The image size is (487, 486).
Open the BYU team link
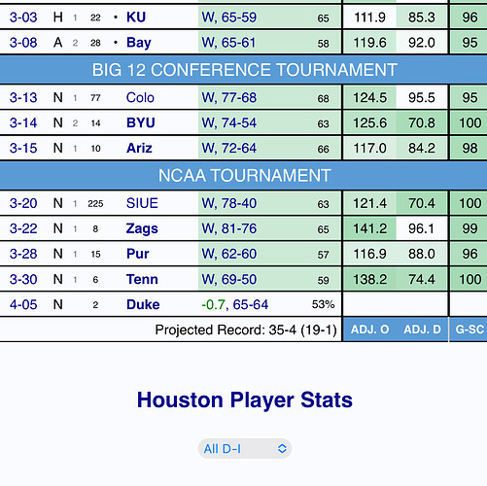coord(141,122)
